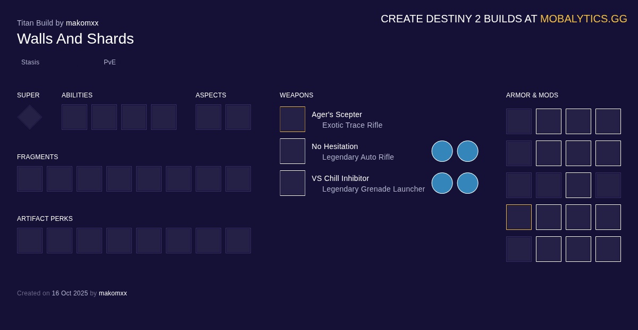Open the No Hesitation weapon icon
This screenshot has width=638, height=330.
click(292, 151)
